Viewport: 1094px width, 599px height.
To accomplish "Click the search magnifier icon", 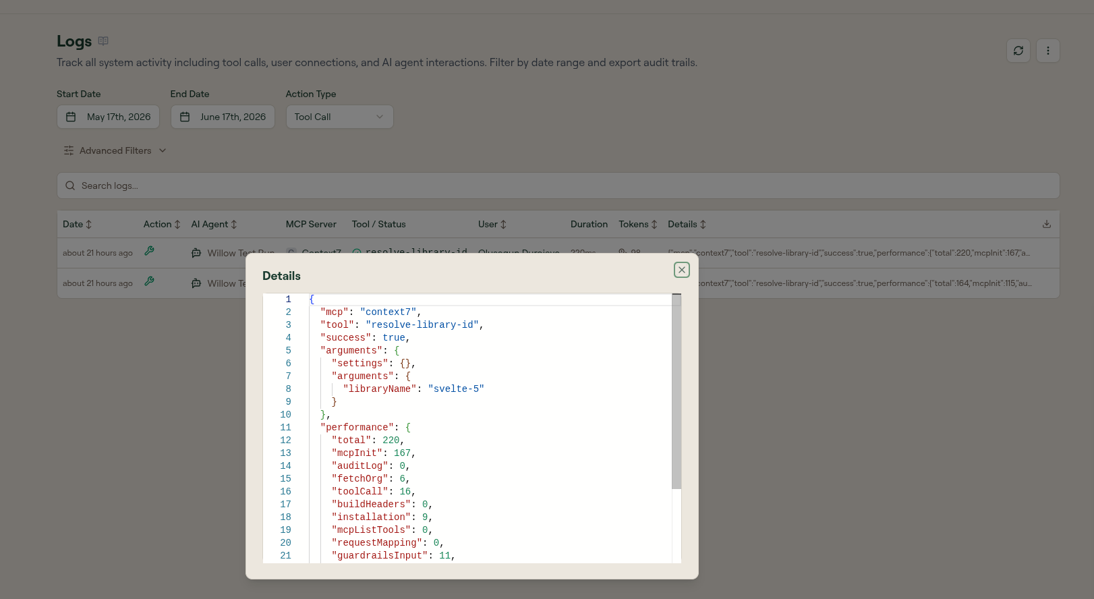I will pos(70,186).
